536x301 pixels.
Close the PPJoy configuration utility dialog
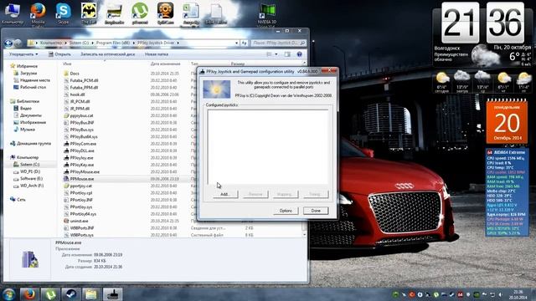click(329, 70)
